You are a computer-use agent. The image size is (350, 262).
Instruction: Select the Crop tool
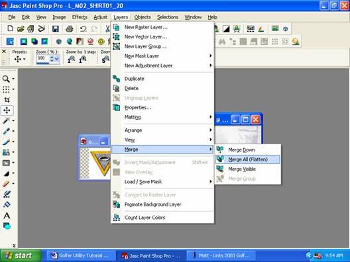point(7,100)
